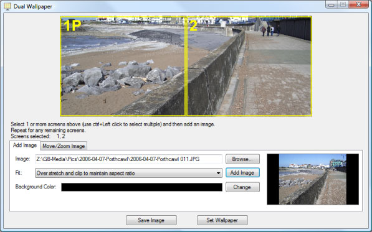Click the Set Wallpaper button
Screen dimensions: 372x232
point(222,220)
